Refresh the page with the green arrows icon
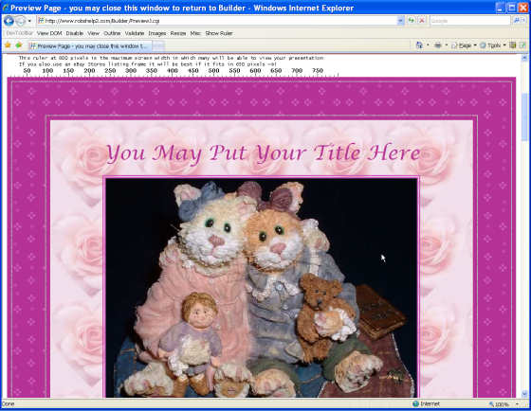The image size is (531, 411). coord(412,21)
